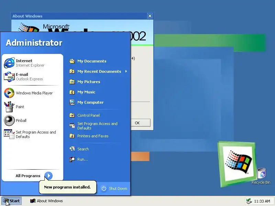Click the large Windows logo desktop picture
The height and width of the screenshot is (206, 275).
click(x=237, y=164)
